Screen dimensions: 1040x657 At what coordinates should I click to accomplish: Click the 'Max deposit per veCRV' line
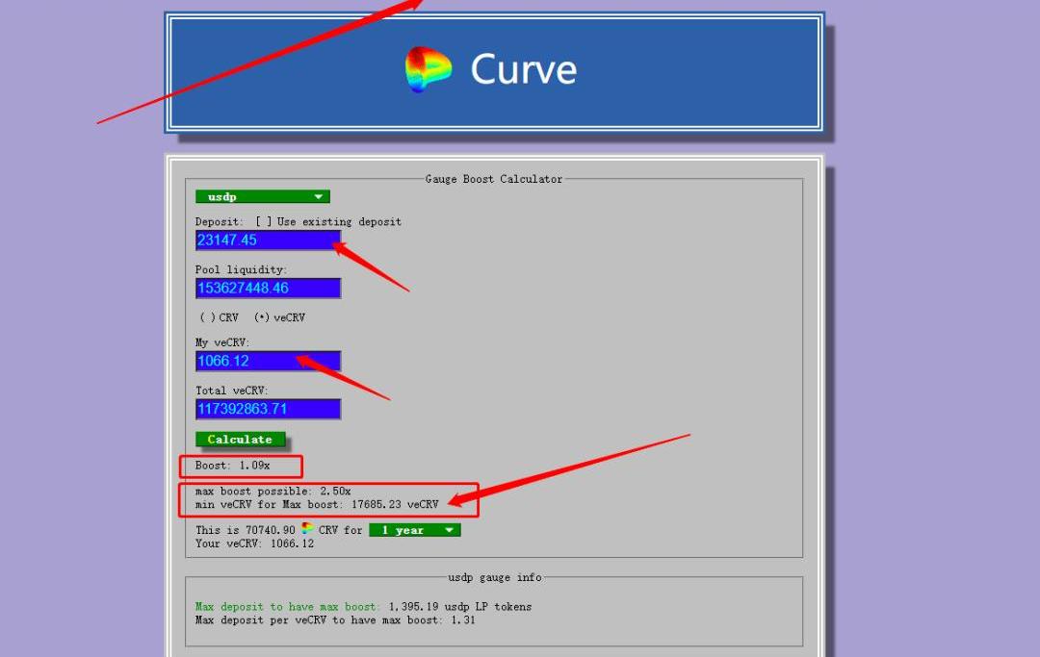(x=335, y=620)
